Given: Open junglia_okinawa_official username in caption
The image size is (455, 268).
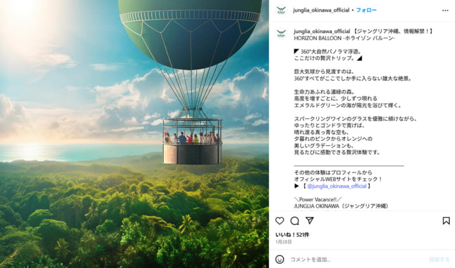Looking at the screenshot, I should click(x=322, y=31).
